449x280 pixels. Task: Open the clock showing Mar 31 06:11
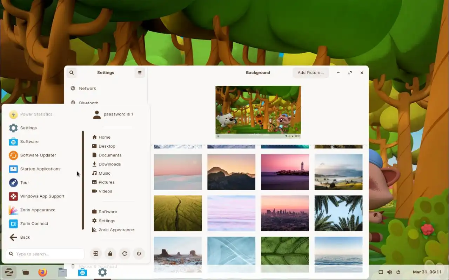click(427, 272)
